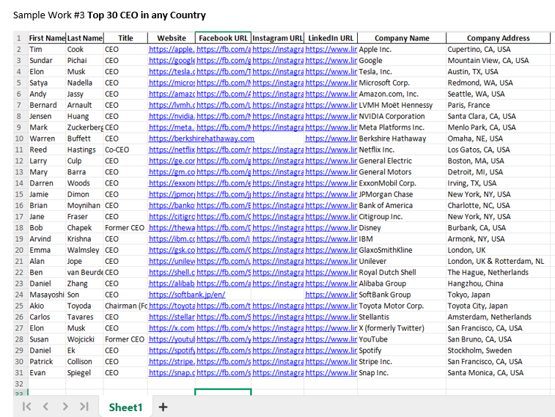Select the Company Name header cell
Screen dimensions: 555x417
[402, 38]
